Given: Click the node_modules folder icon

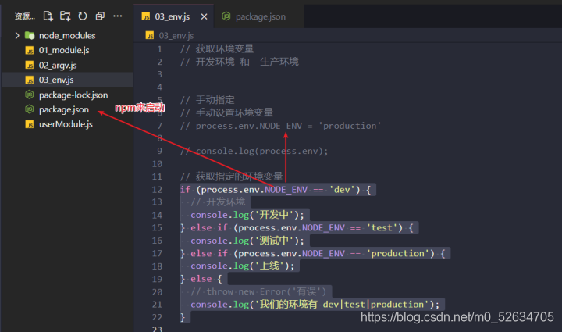Looking at the screenshot, I should tap(30, 35).
